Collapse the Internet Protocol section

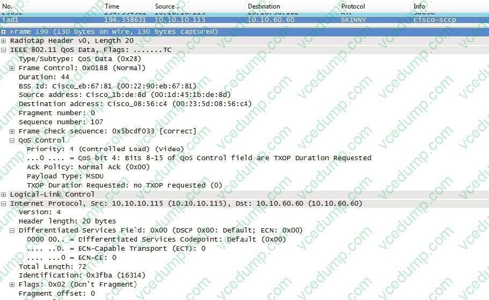click(x=4, y=204)
